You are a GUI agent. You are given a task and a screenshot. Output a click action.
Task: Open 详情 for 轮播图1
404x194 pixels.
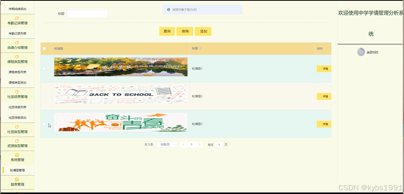tap(324, 69)
